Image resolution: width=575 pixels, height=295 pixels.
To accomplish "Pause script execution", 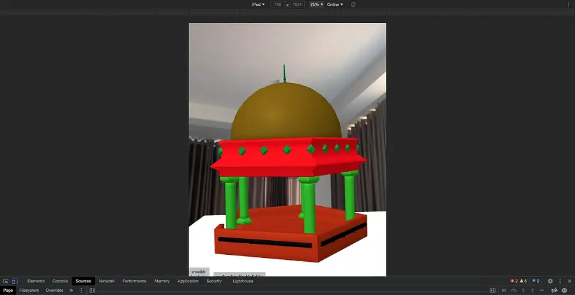I will tap(504, 291).
